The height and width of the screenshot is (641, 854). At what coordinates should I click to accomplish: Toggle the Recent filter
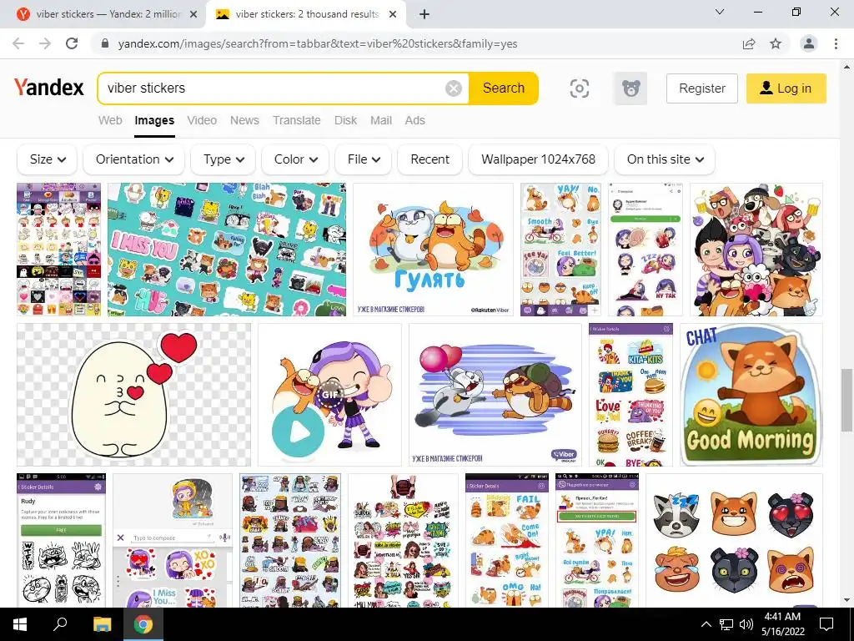[x=430, y=159]
